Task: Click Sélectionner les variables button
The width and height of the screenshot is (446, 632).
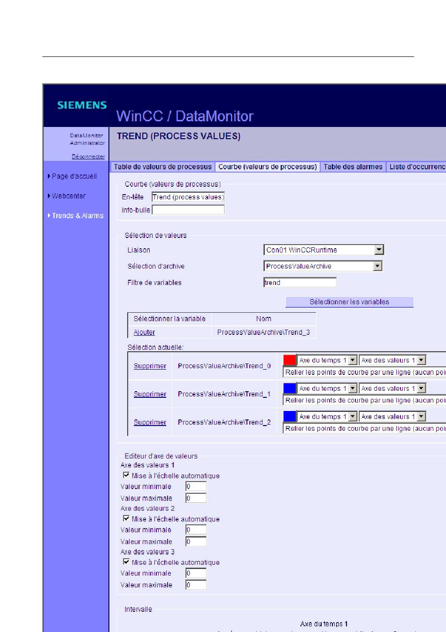Action: point(349,302)
